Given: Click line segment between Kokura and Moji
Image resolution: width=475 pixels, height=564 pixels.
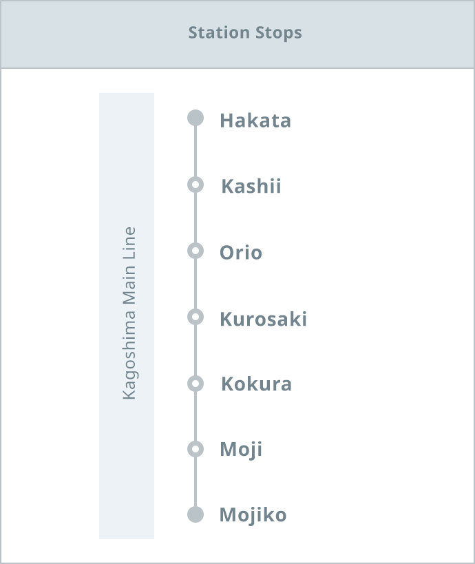Looking at the screenshot, I should coord(196,416).
